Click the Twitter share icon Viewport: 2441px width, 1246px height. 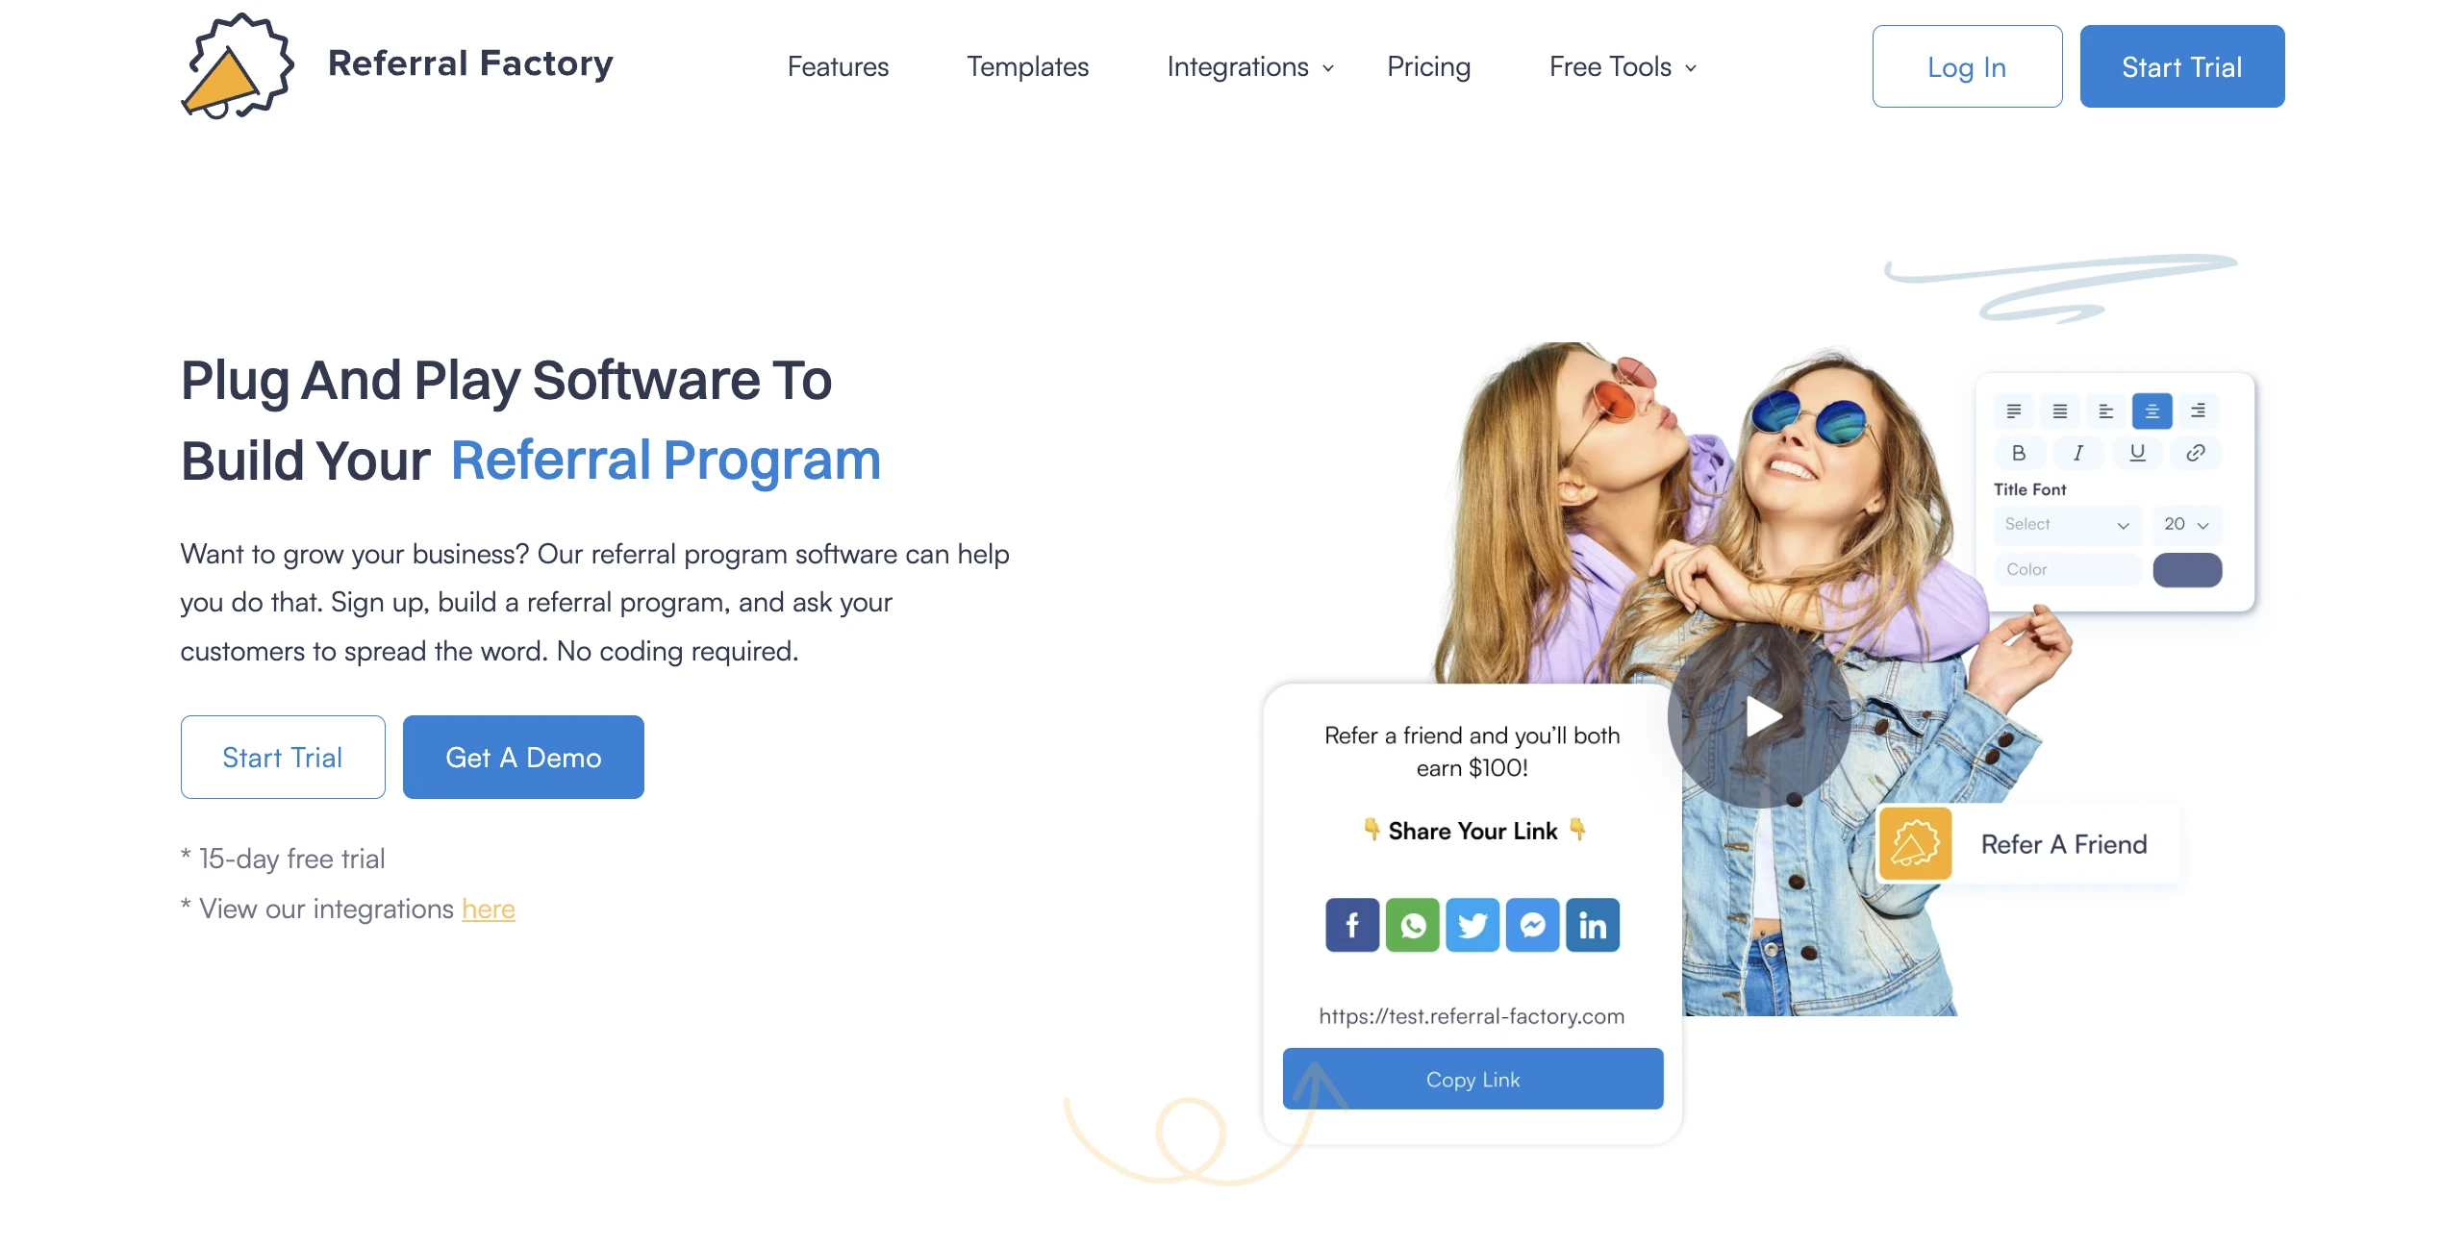point(1470,925)
